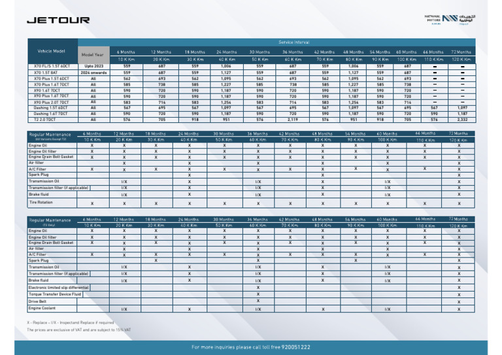Select the '10 K Km' header in the pricing table
This screenshot has width=502, height=355.
(x=126, y=59)
